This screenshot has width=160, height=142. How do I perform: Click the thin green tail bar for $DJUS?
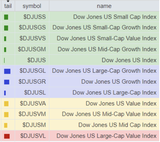(x=4, y=60)
